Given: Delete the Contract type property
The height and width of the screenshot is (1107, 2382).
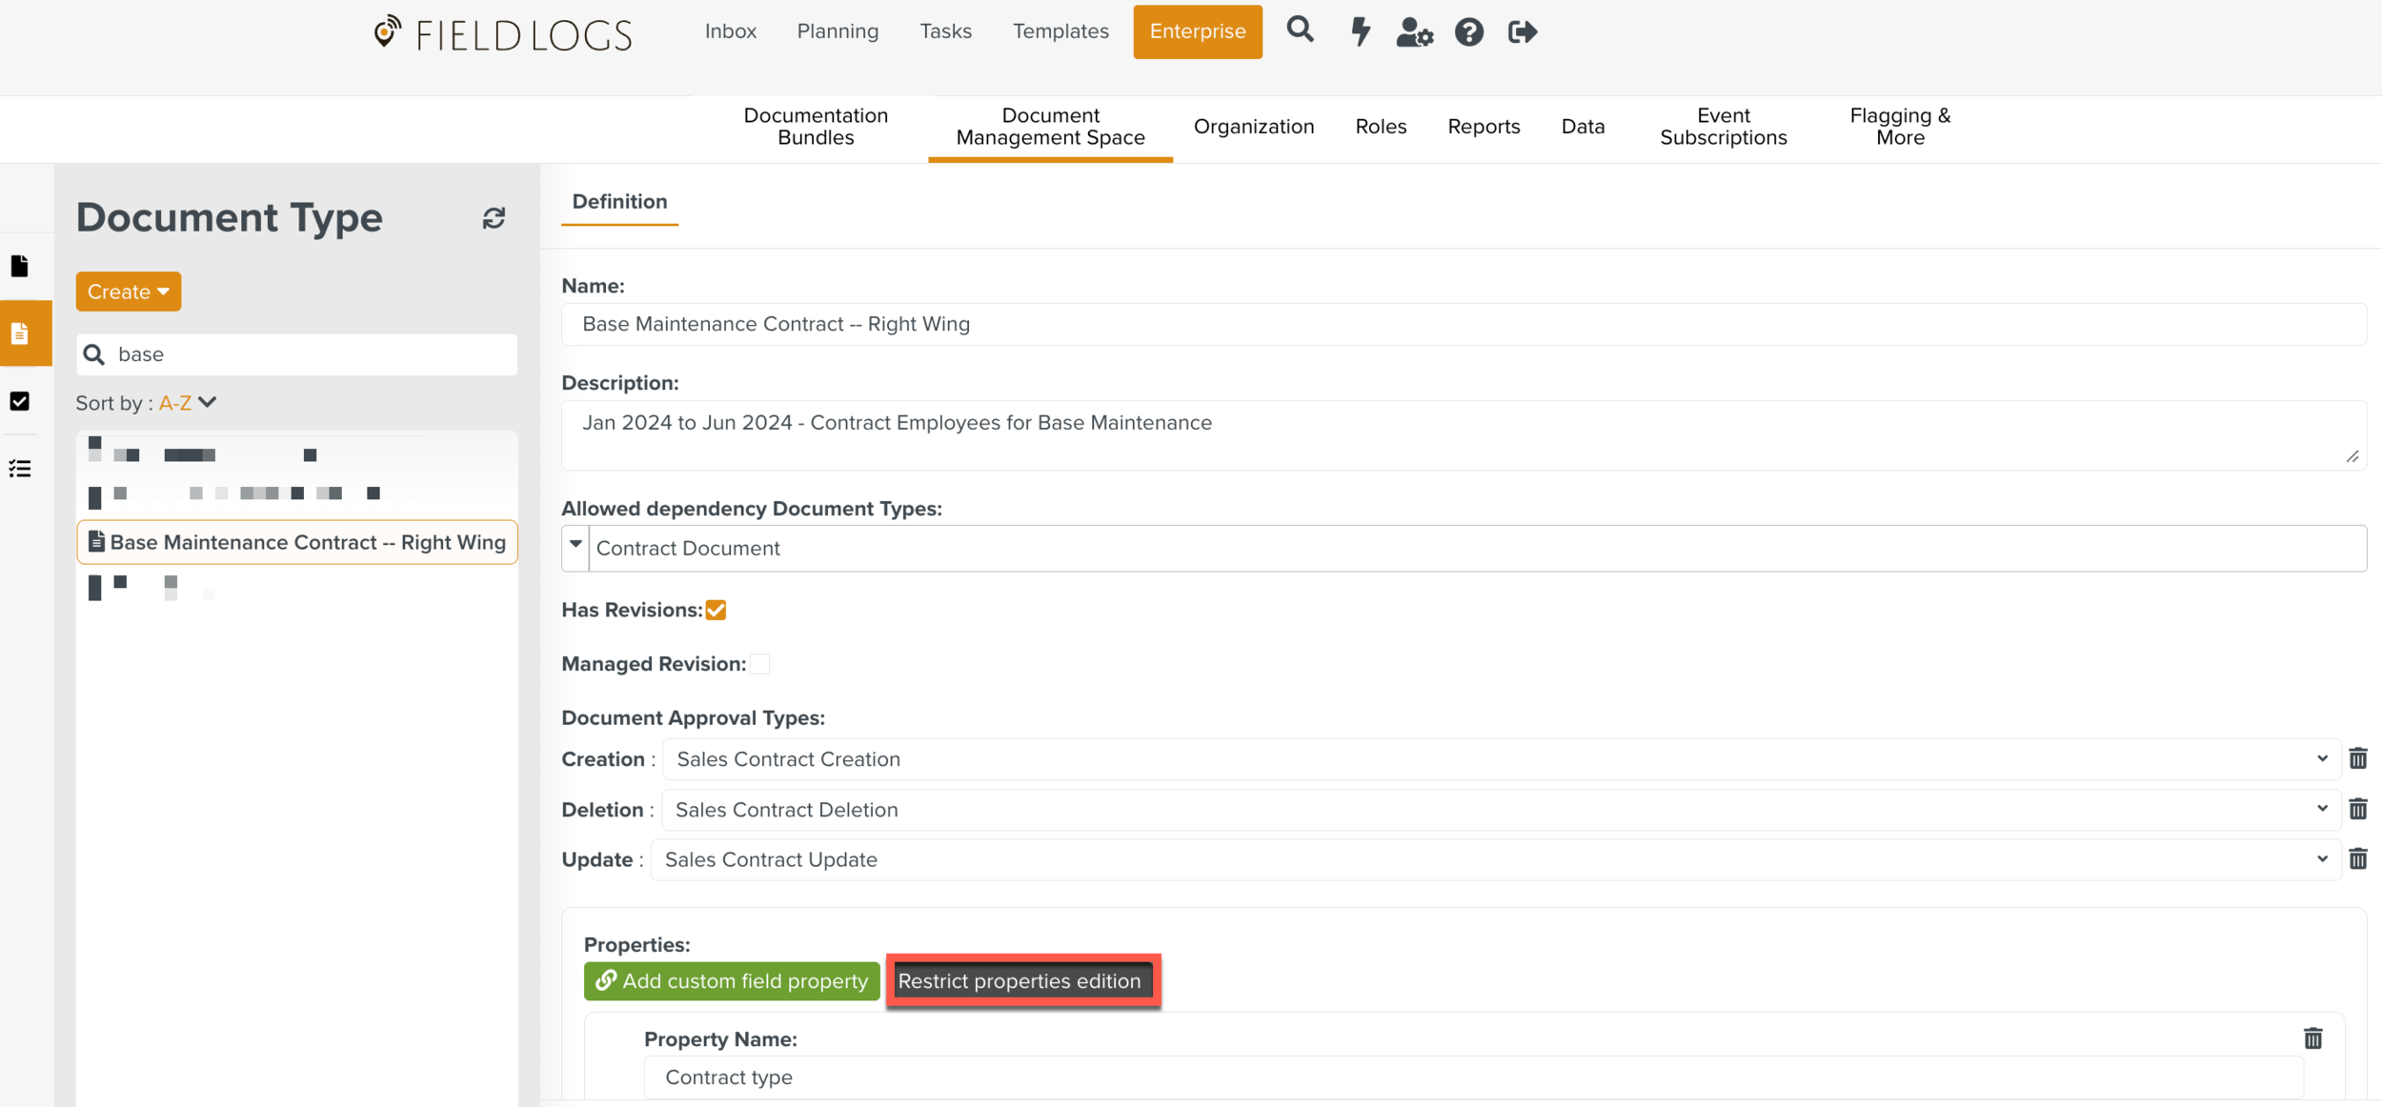Looking at the screenshot, I should pyautogui.click(x=2312, y=1038).
